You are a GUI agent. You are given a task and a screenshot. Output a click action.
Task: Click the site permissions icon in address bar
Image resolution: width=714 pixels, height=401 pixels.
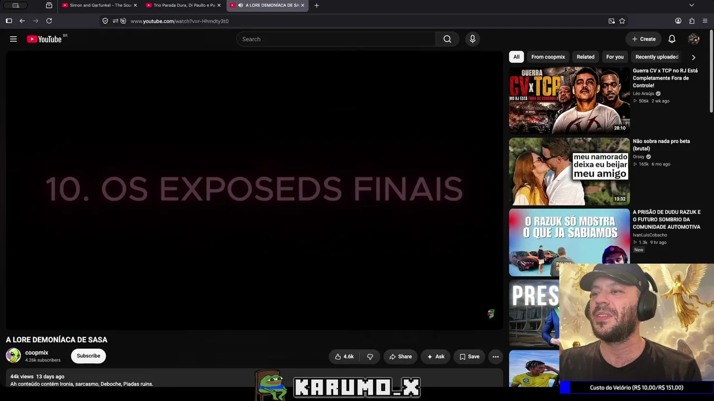[x=115, y=21]
